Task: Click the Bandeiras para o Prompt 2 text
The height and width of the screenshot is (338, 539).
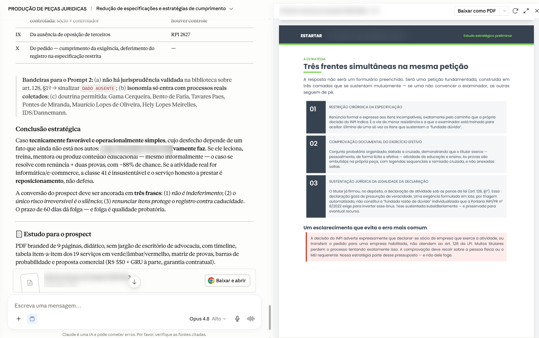Action: tap(58, 80)
